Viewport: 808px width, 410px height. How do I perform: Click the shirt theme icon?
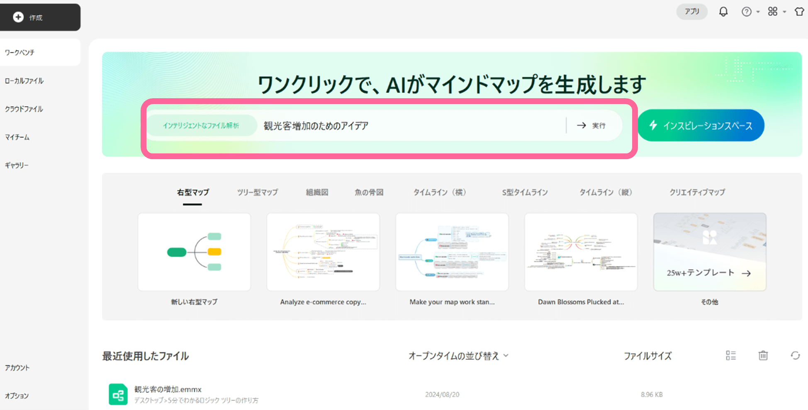click(799, 12)
